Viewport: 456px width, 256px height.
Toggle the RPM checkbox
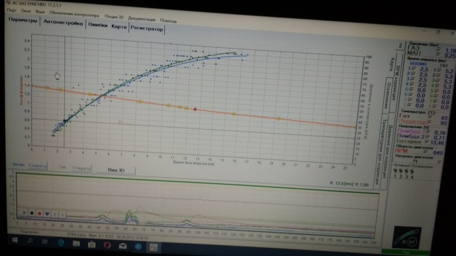pyautogui.click(x=426, y=152)
